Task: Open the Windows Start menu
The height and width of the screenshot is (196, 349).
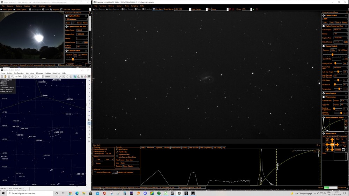Action: pyautogui.click(x=3, y=193)
